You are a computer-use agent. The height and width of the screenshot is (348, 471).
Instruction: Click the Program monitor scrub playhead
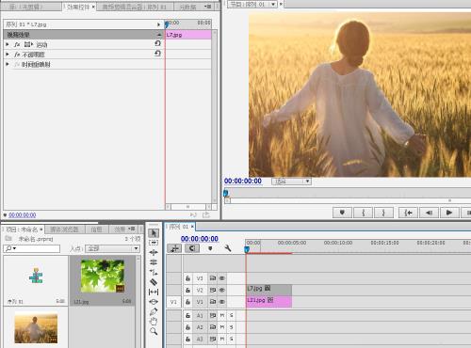click(x=226, y=193)
